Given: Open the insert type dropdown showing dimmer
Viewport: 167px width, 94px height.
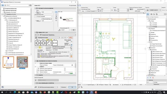Looking at the screenshot, I should pos(62,47).
